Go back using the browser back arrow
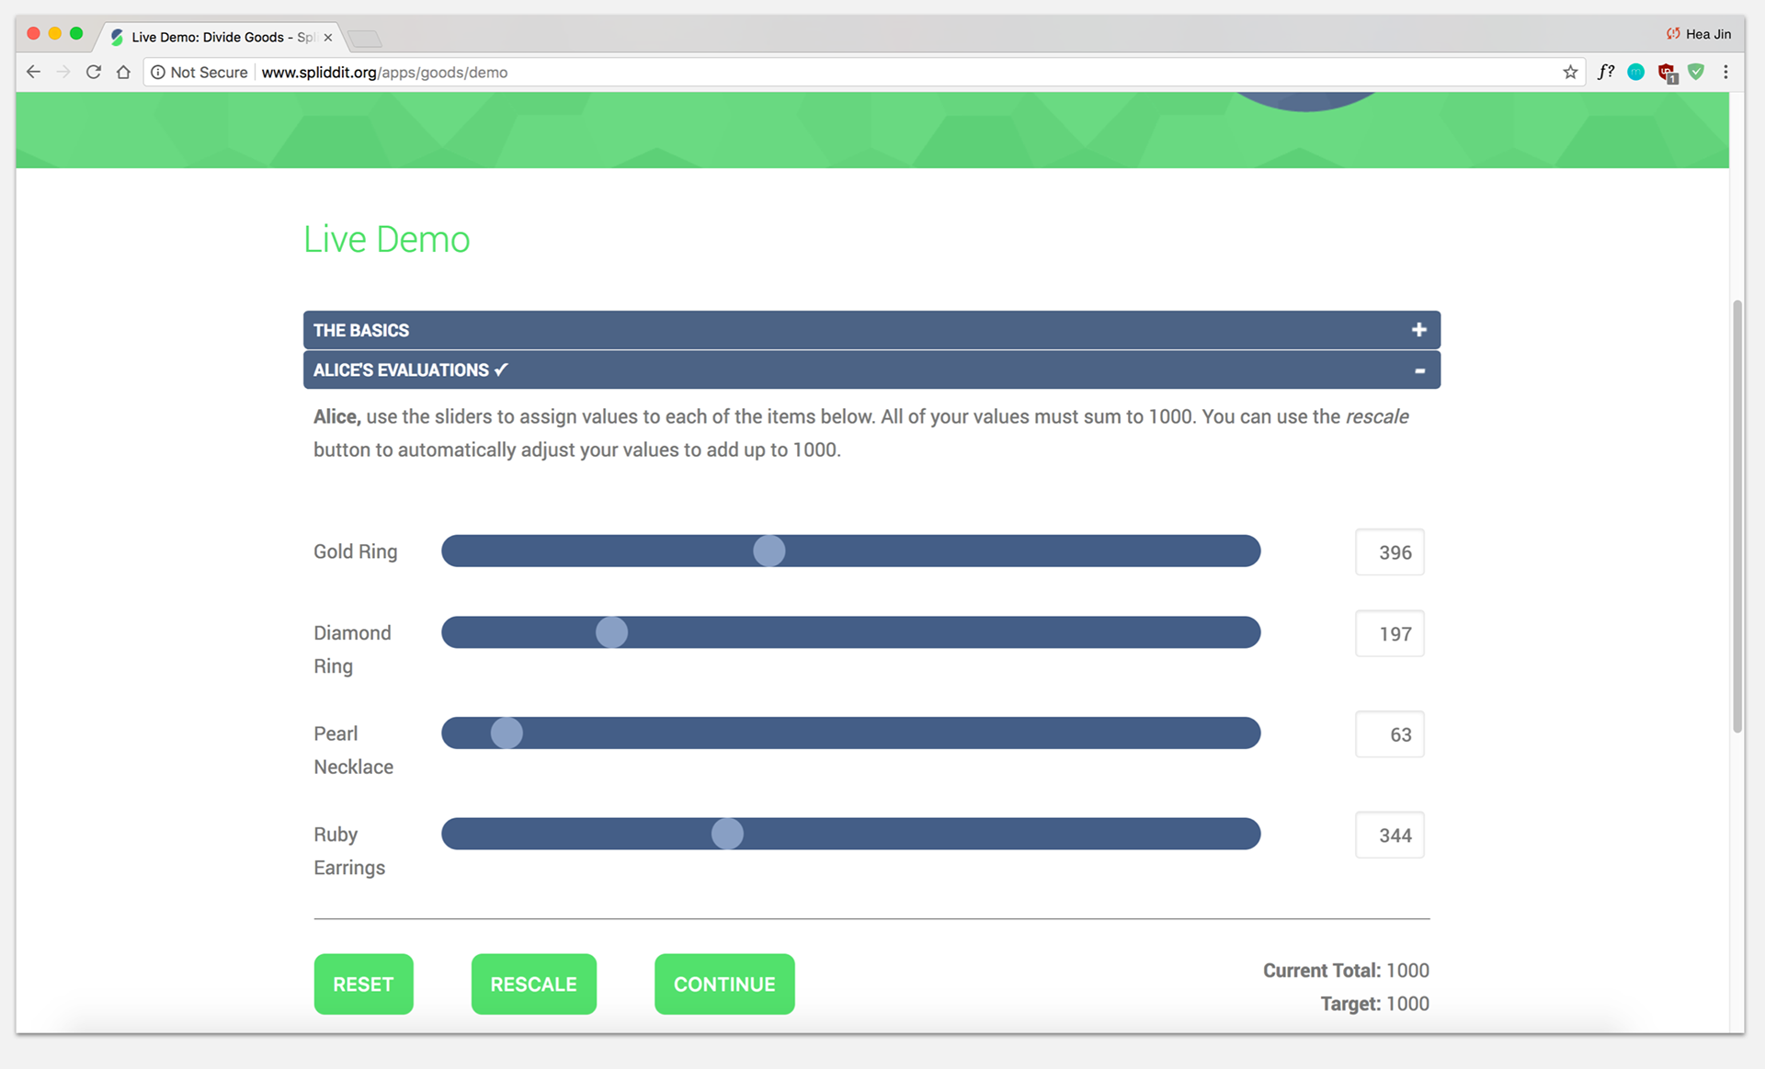 pyautogui.click(x=33, y=72)
